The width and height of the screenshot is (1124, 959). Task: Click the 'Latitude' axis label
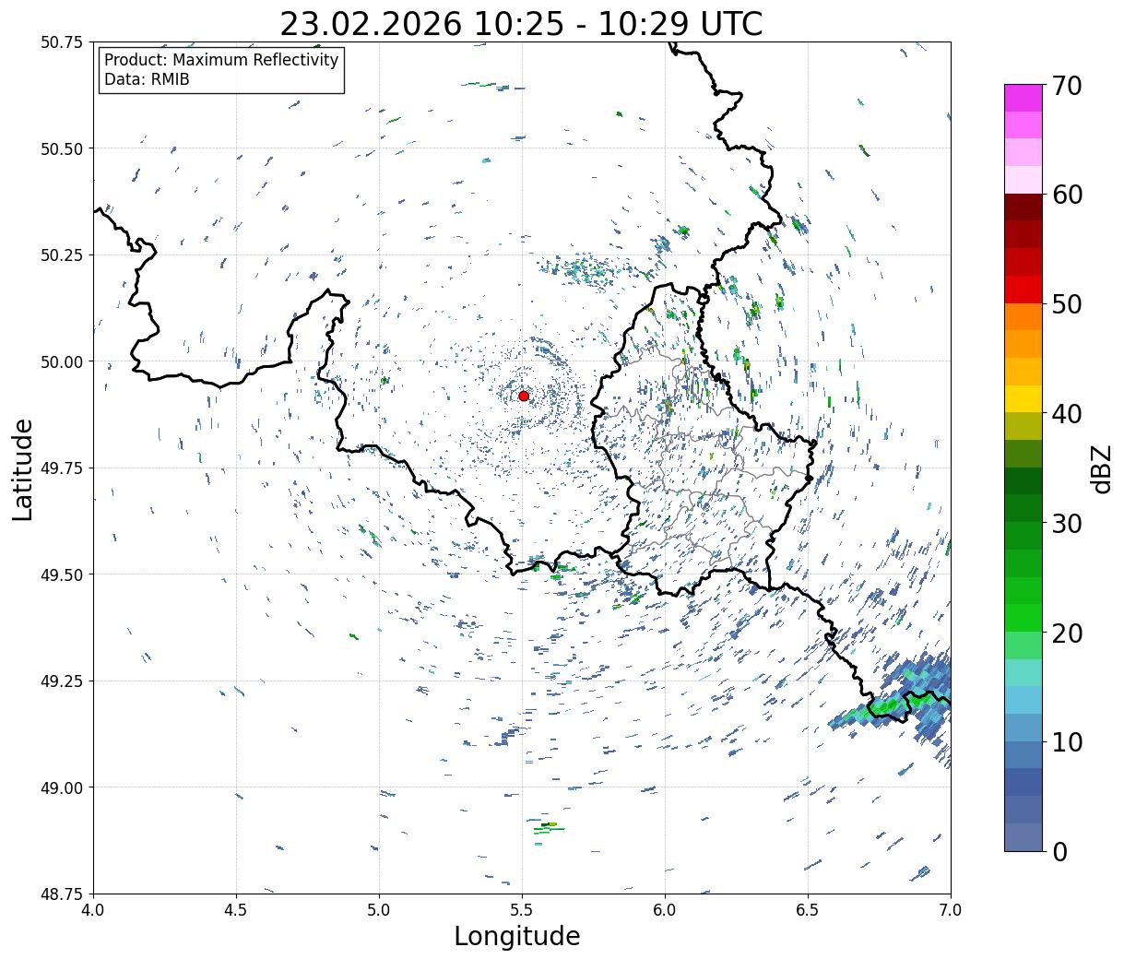pos(23,469)
